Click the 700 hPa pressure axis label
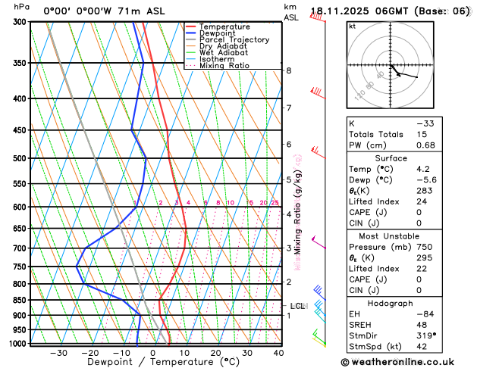 click(21, 248)
